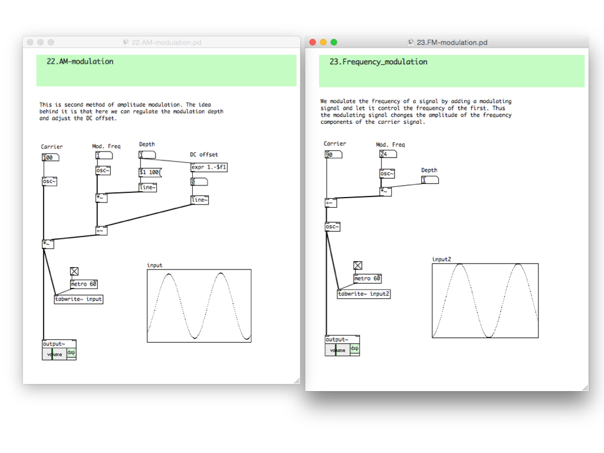The image size is (604, 453).
Task: Click the DC offset number box
Action: (x=199, y=182)
